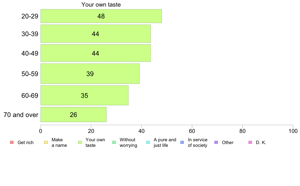Select the 50-59 bar showing 39
This screenshot has height=186, width=300.
click(x=90, y=74)
